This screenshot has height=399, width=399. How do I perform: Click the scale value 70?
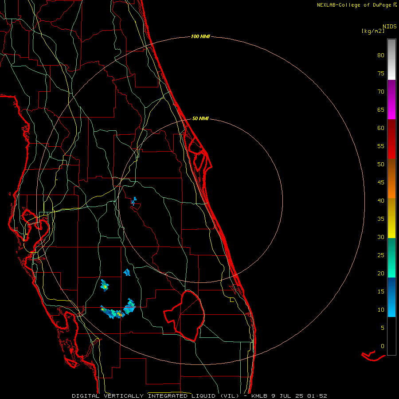coord(381,92)
